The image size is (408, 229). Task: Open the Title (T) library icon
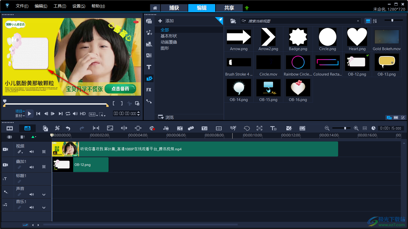[149, 67]
